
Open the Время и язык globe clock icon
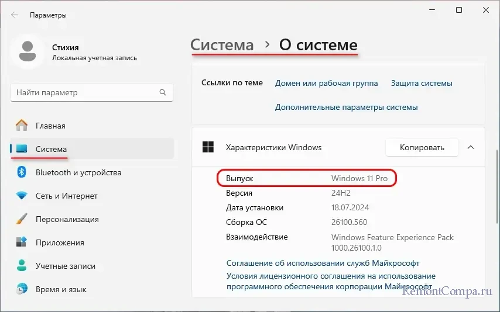coord(22,289)
